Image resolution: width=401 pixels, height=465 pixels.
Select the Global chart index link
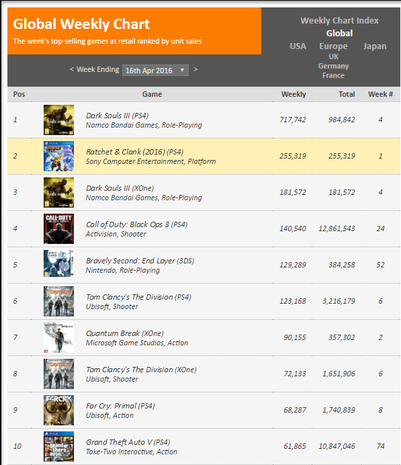339,33
